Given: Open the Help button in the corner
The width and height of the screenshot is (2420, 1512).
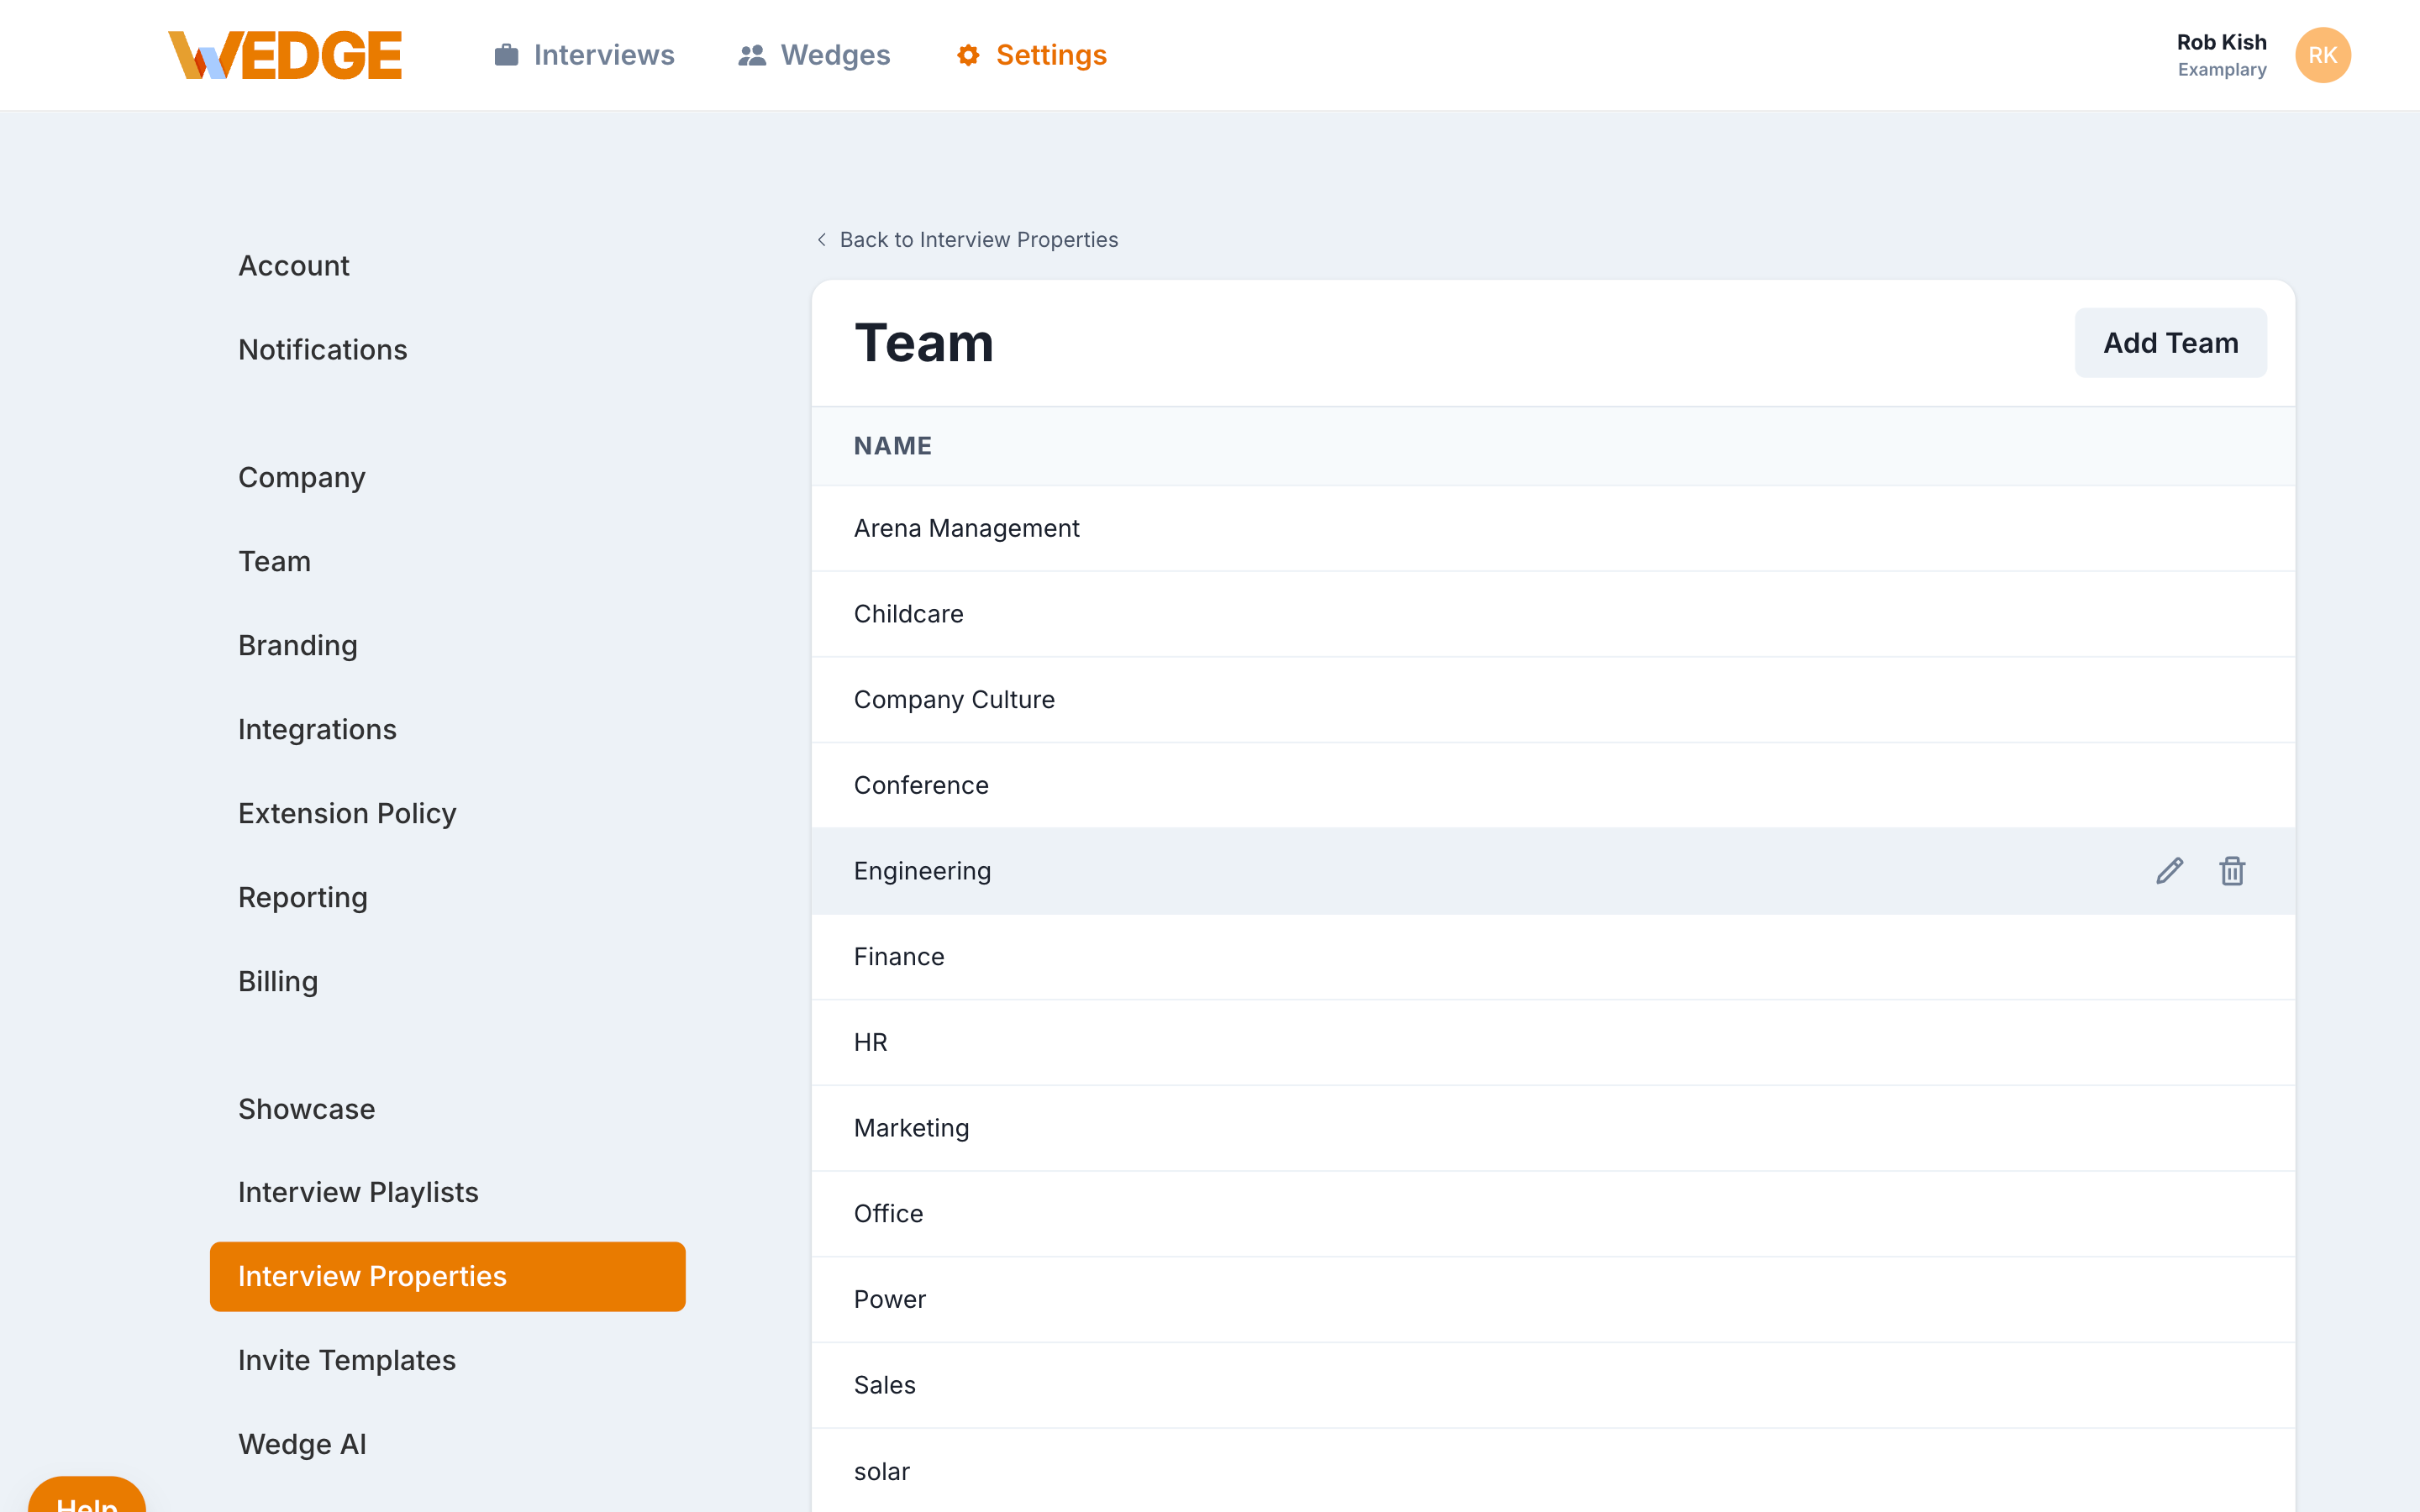Looking at the screenshot, I should pos(86,1502).
